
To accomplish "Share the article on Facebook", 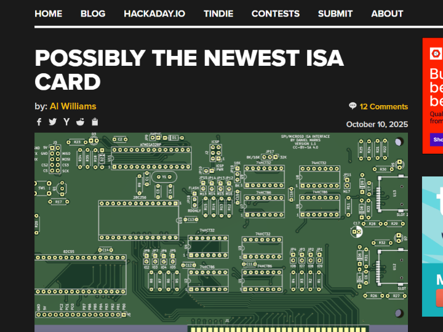I will tap(39, 122).
